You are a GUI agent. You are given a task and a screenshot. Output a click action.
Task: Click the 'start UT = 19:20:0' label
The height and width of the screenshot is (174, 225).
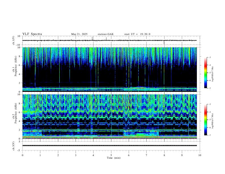tap(137, 34)
